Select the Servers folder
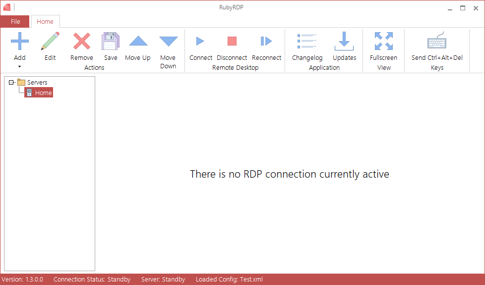 32,83
